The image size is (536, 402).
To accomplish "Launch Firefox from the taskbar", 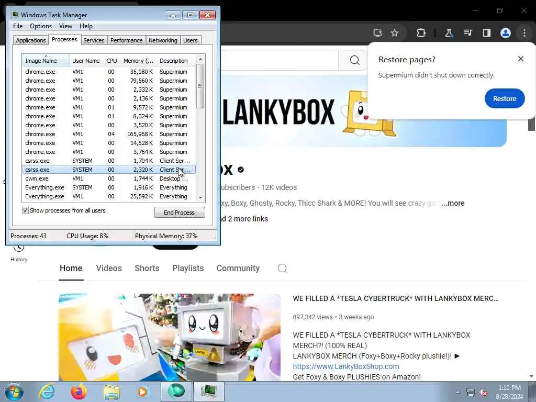I will coord(79,392).
